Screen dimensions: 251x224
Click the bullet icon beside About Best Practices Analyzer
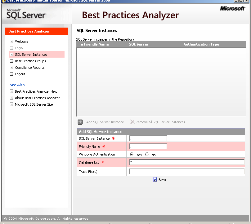tap(11, 98)
